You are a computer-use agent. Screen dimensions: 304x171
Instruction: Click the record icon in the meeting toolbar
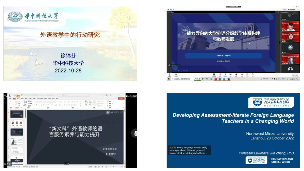236,75
